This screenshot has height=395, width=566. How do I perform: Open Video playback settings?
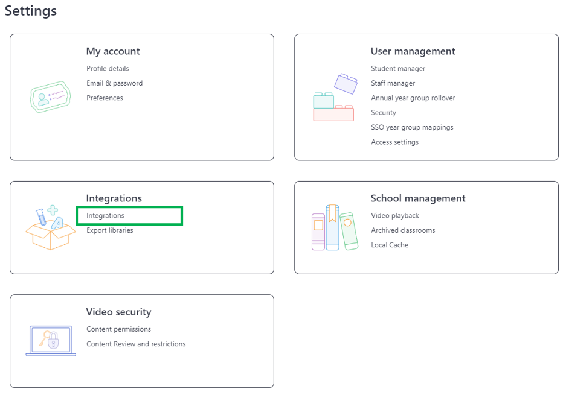click(395, 215)
